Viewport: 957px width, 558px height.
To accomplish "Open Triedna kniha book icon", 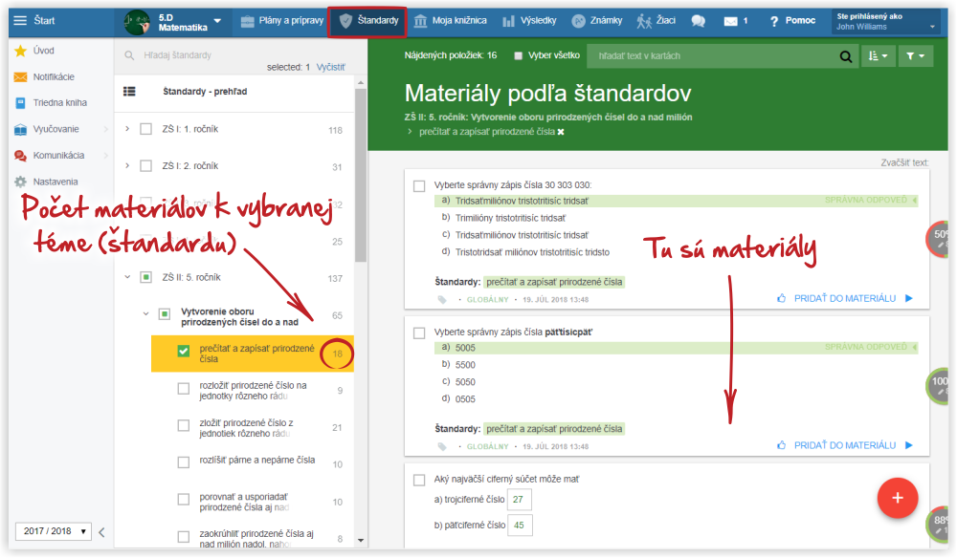I will point(21,103).
